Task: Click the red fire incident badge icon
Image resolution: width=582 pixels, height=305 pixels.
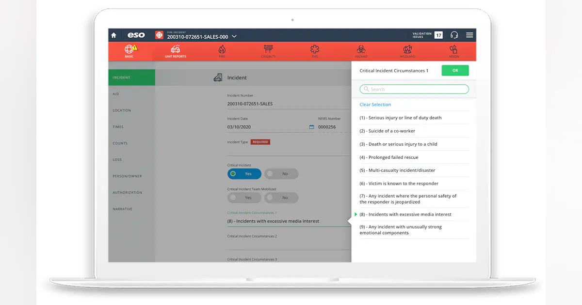Action: point(159,35)
